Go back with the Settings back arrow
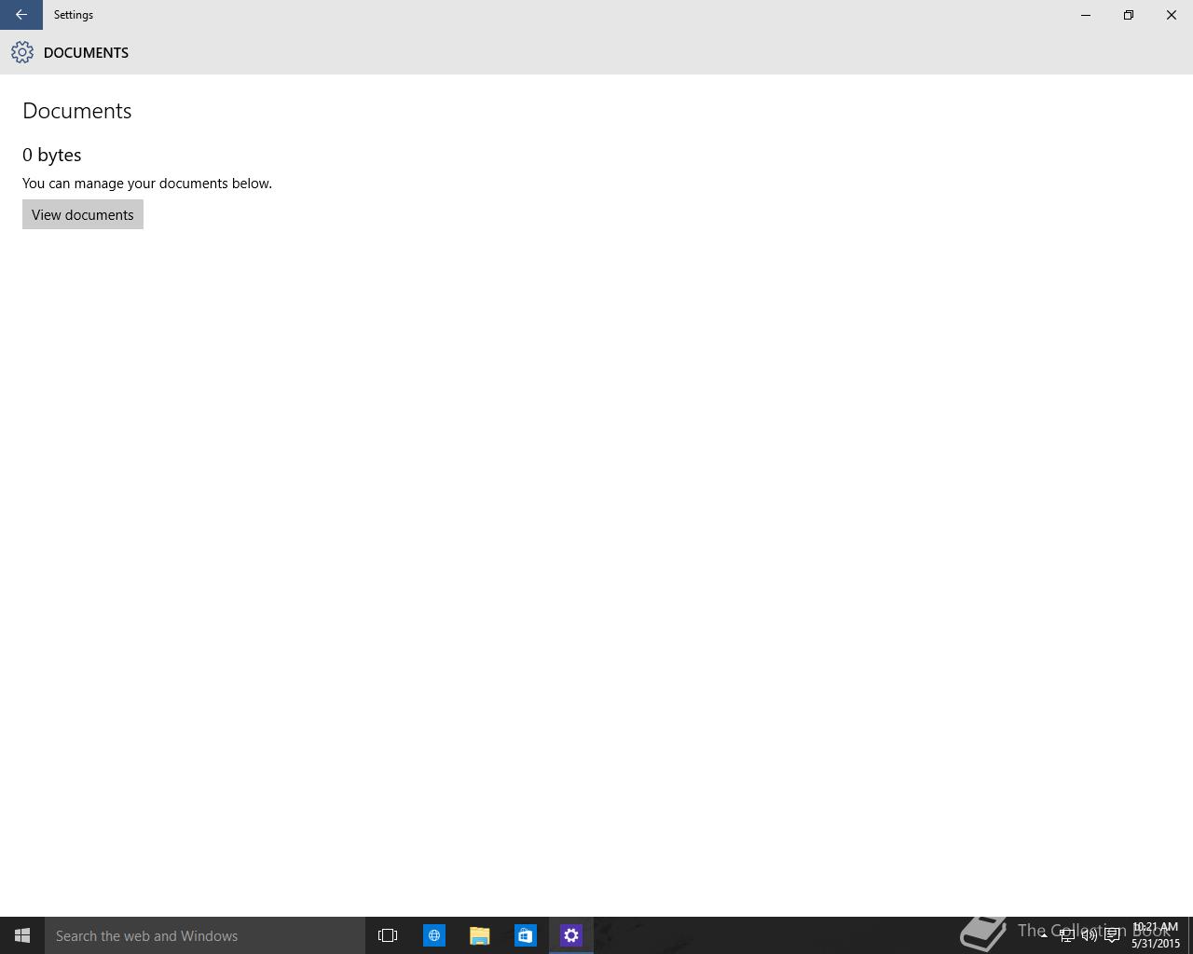This screenshot has height=954, width=1193. (21, 15)
